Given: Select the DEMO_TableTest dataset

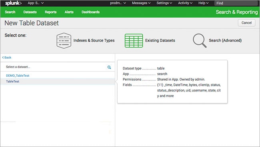Looking at the screenshot, I should (x=18, y=75).
